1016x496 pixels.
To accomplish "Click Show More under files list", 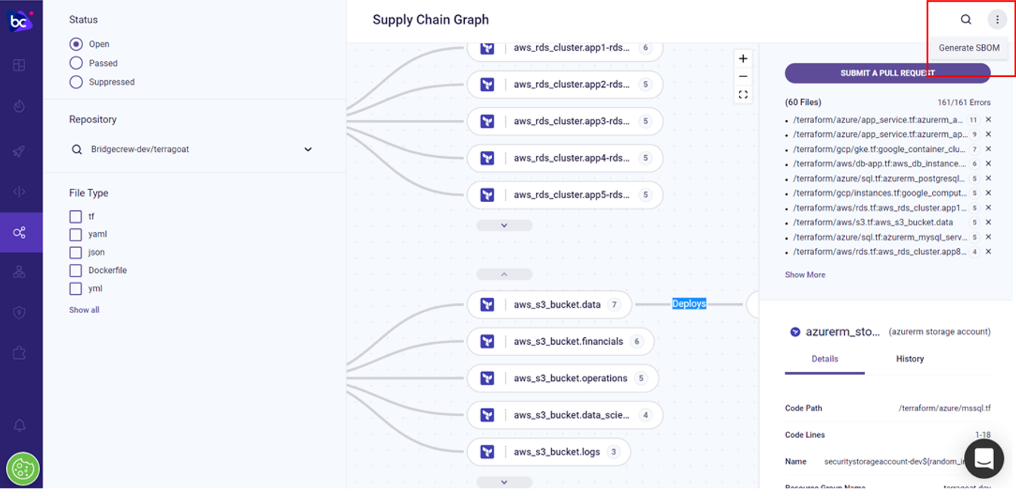I will [805, 275].
